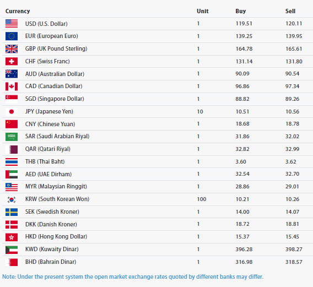Select the GBP (UK Pound Sterling) label
313x287 pixels.
[56, 48]
